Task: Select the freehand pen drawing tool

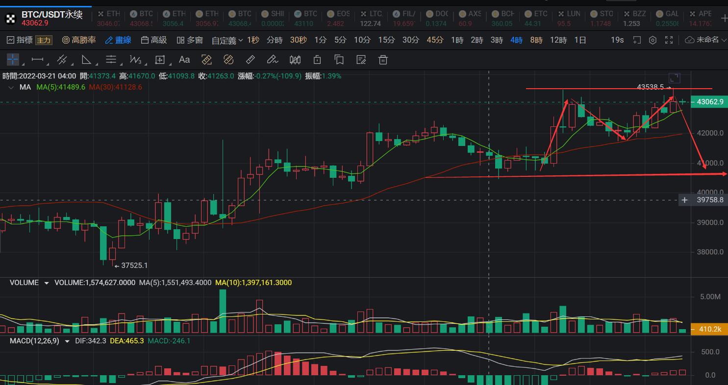Action: (272, 60)
